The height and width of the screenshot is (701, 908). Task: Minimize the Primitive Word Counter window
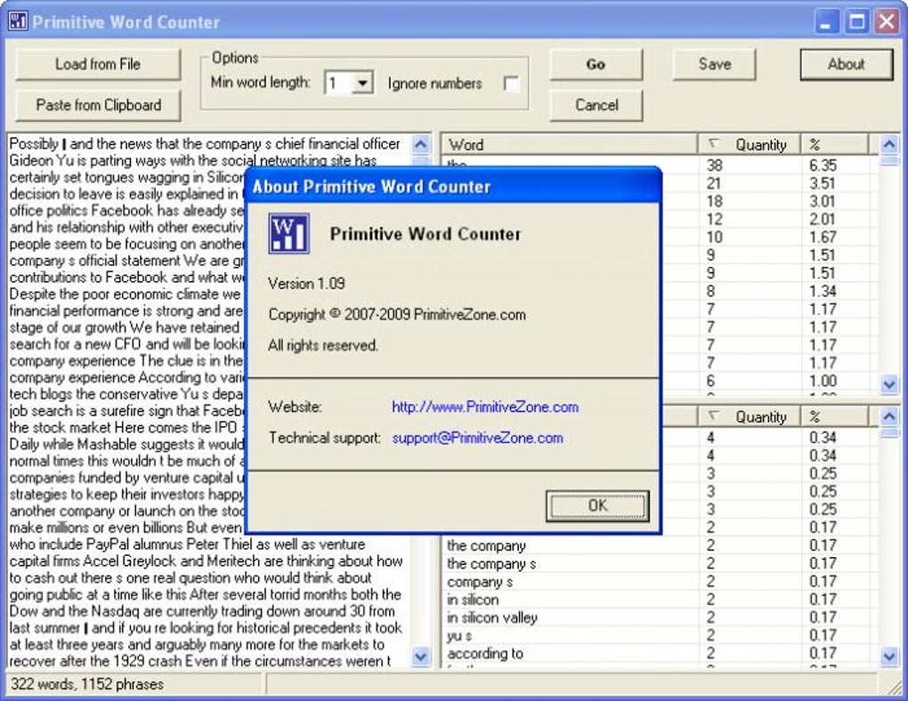click(x=826, y=22)
